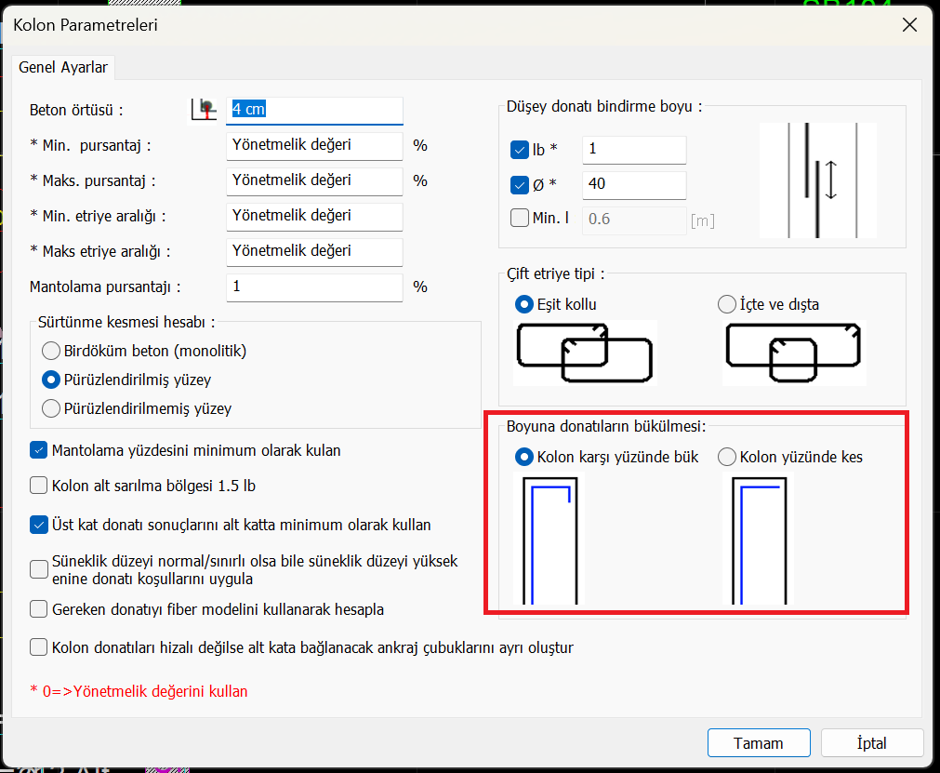Click the İptal button
The width and height of the screenshot is (940, 773).
tap(871, 743)
